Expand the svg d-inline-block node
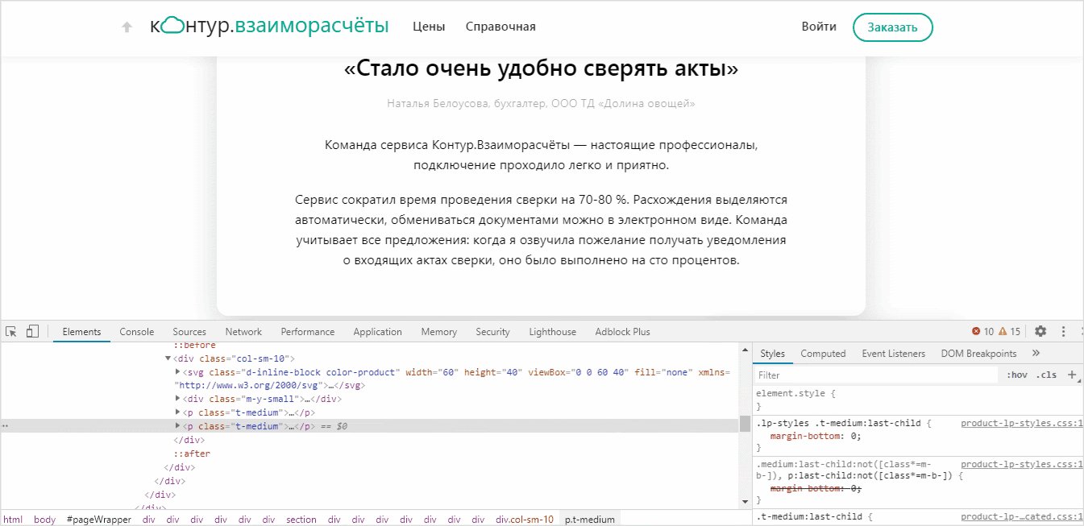The image size is (1084, 526). (178, 372)
